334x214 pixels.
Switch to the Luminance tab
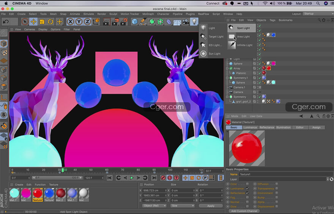pos(250,127)
